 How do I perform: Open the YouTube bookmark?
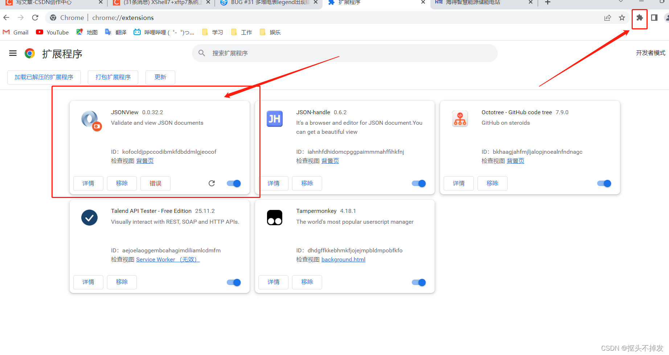click(52, 32)
